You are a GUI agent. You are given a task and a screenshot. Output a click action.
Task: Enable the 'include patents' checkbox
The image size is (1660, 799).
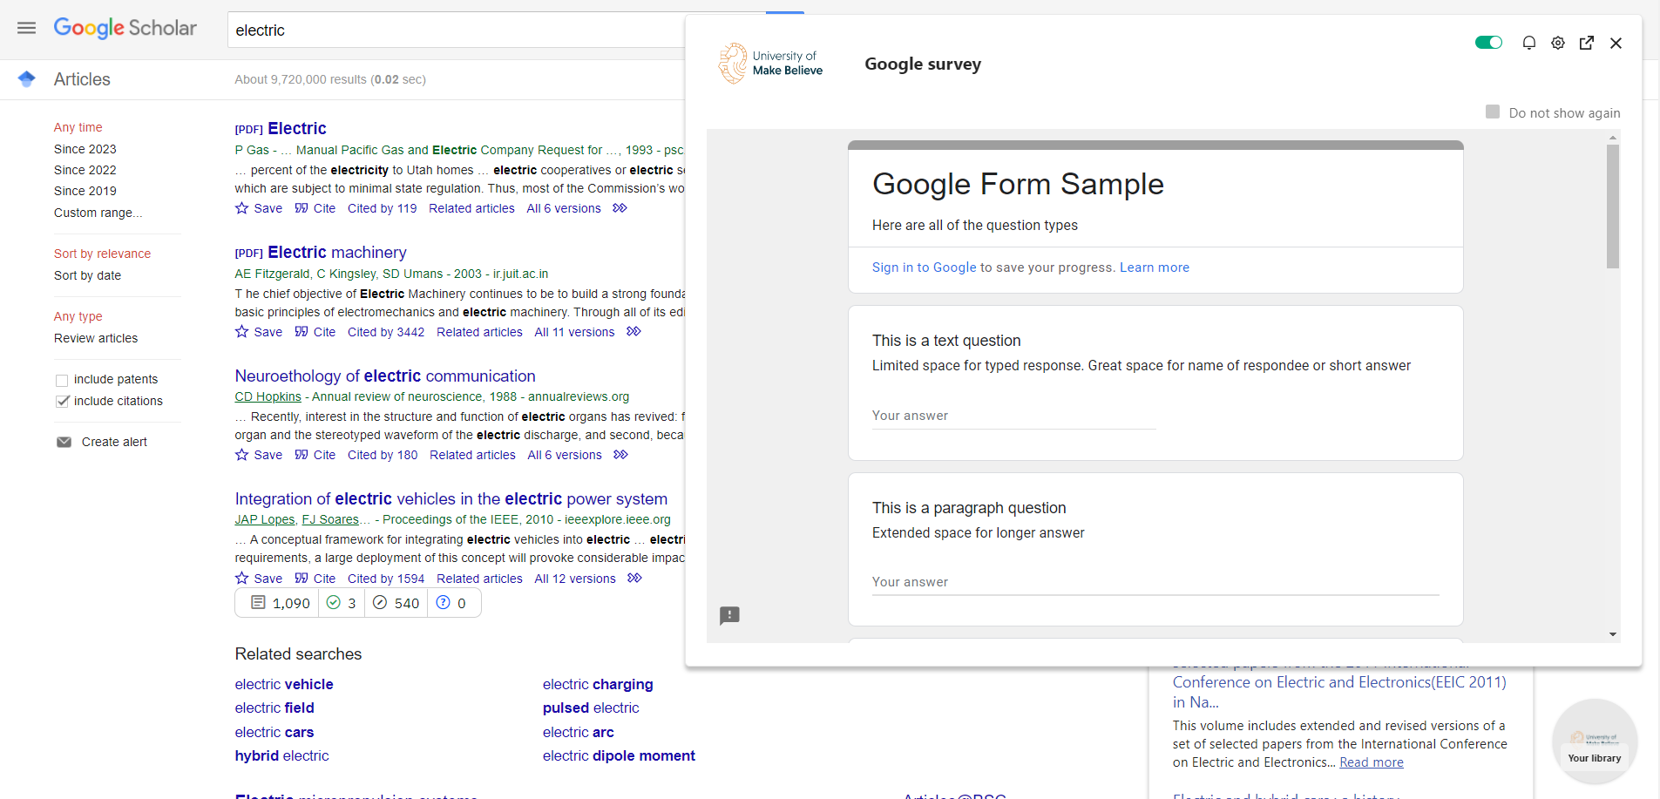click(62, 380)
